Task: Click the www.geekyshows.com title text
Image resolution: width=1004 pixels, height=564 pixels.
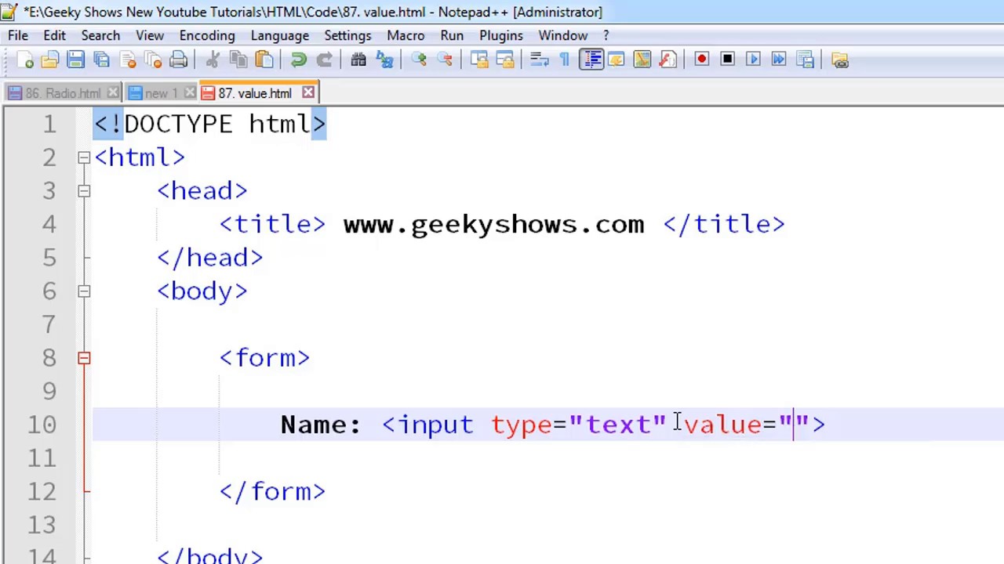Action: pos(493,225)
